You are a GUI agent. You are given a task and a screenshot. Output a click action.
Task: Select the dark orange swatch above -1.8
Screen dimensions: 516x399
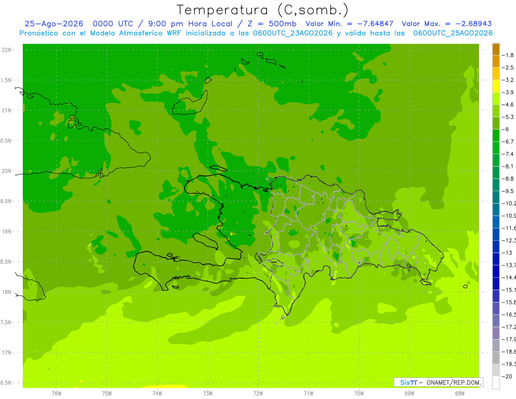pyautogui.click(x=496, y=49)
